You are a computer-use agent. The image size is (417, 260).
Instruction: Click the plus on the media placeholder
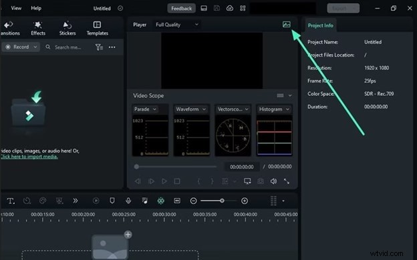[128, 235]
